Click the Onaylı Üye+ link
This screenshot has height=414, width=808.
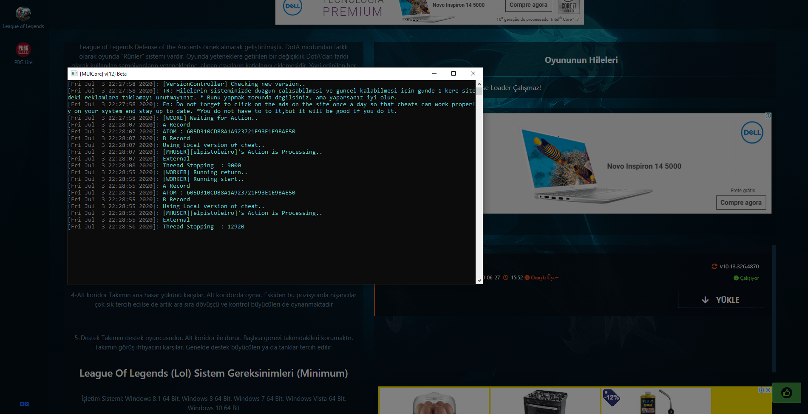tap(544, 278)
